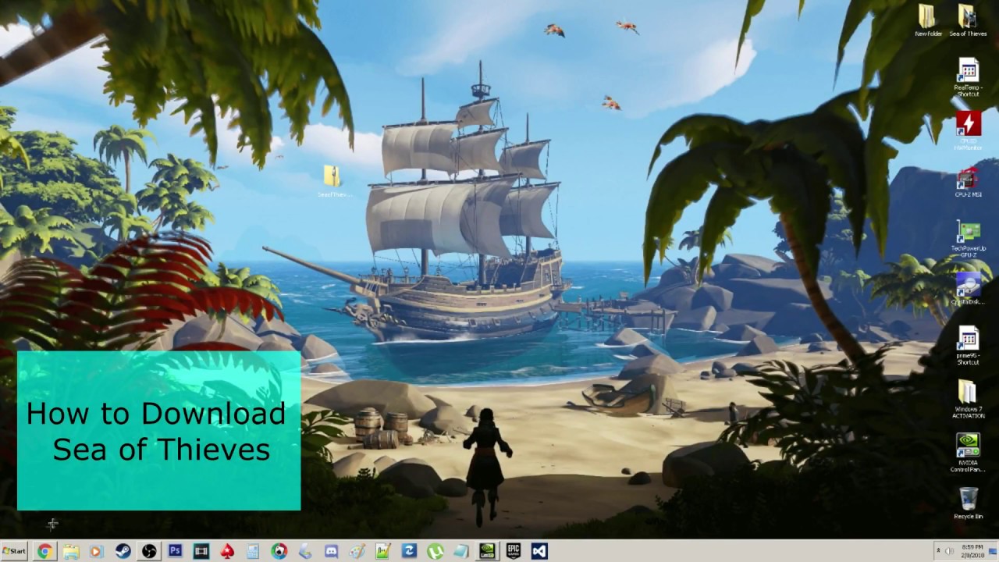Show hidden system tray icons arrow
Screen dimensions: 999x562
938,551
